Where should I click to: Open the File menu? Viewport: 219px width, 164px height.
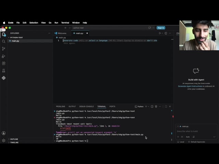point(18,23)
